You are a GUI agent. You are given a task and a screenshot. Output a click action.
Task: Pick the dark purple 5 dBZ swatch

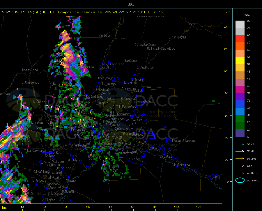click(240, 133)
